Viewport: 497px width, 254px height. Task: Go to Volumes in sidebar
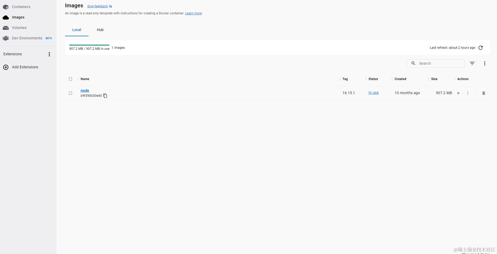(x=19, y=28)
